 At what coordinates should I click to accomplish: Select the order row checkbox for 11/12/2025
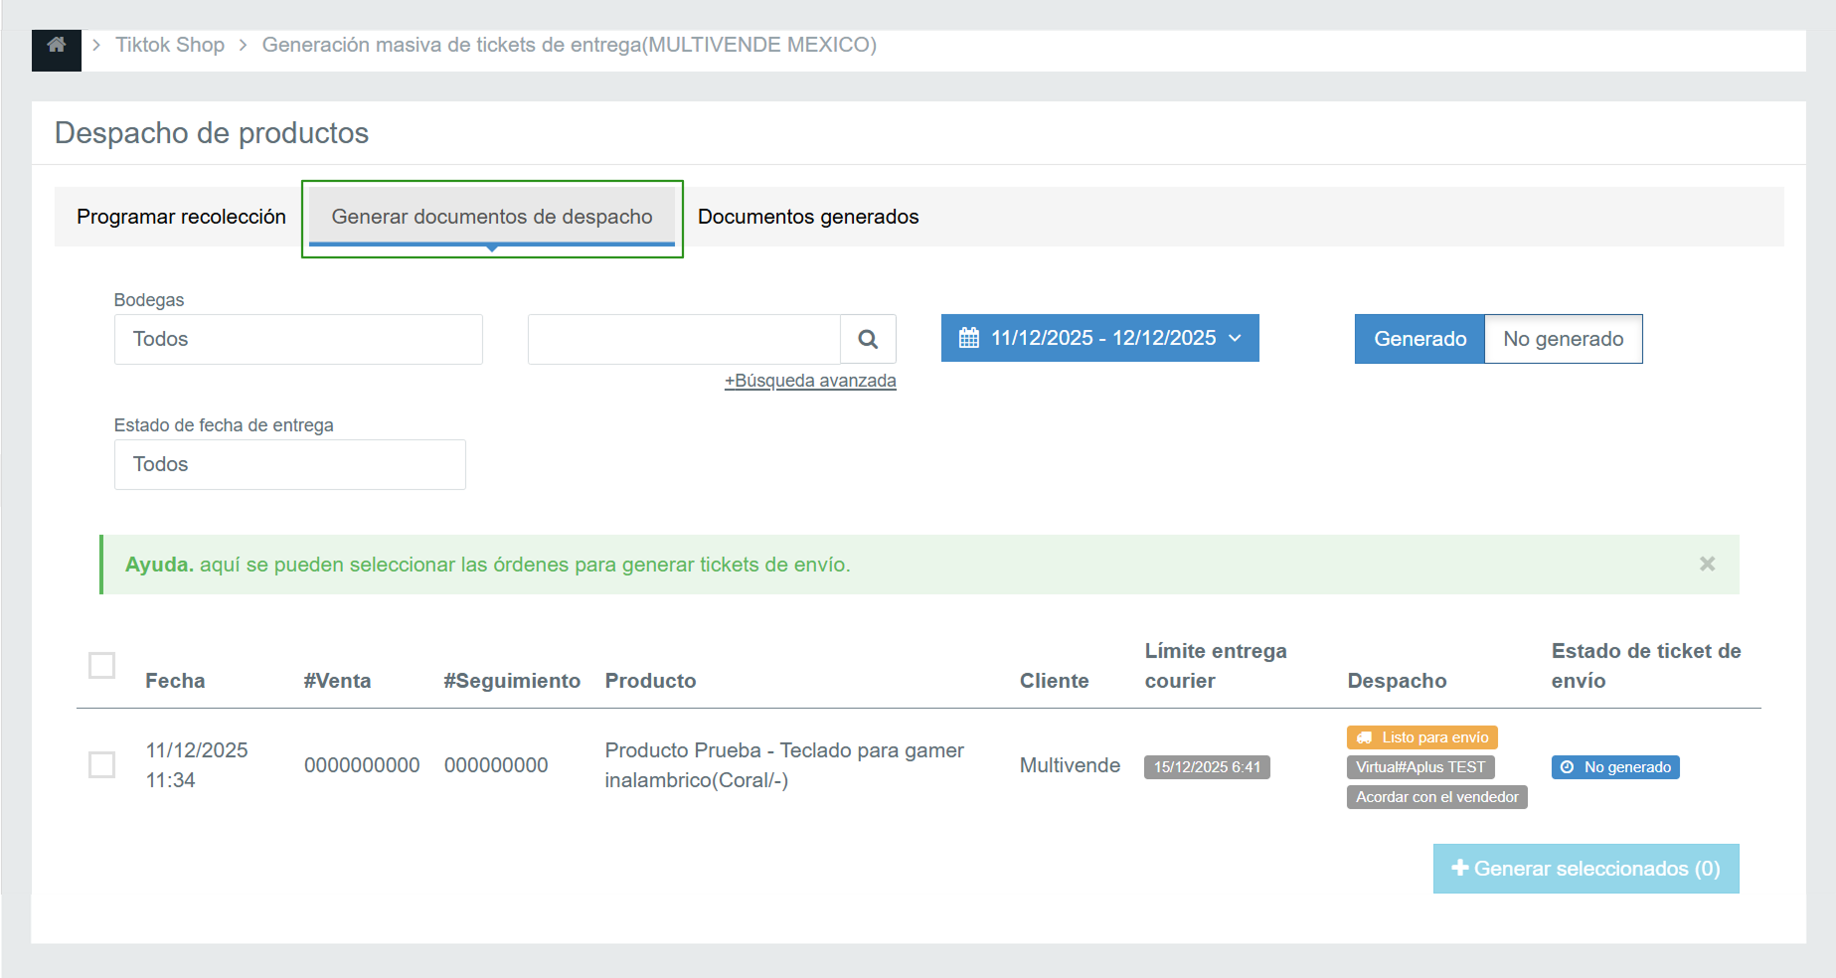click(102, 765)
